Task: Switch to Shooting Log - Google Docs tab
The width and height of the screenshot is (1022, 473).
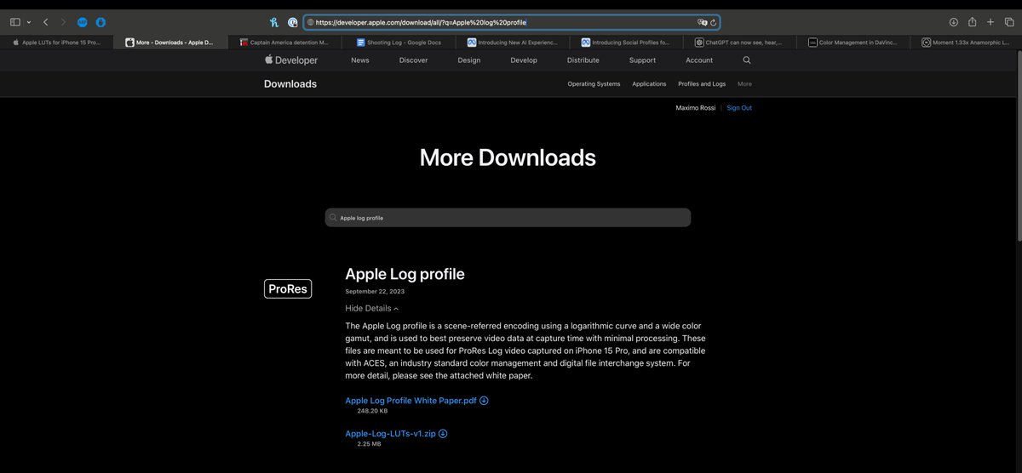Action: coord(398,42)
